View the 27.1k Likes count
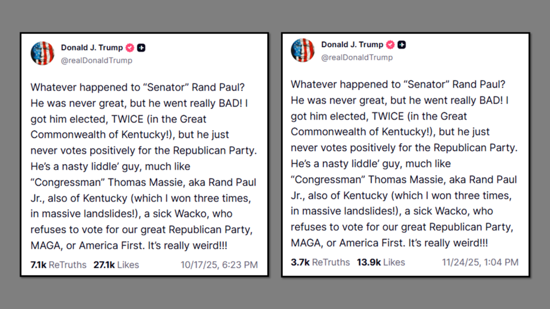Screen dimensions: 550x309 (x=116, y=265)
